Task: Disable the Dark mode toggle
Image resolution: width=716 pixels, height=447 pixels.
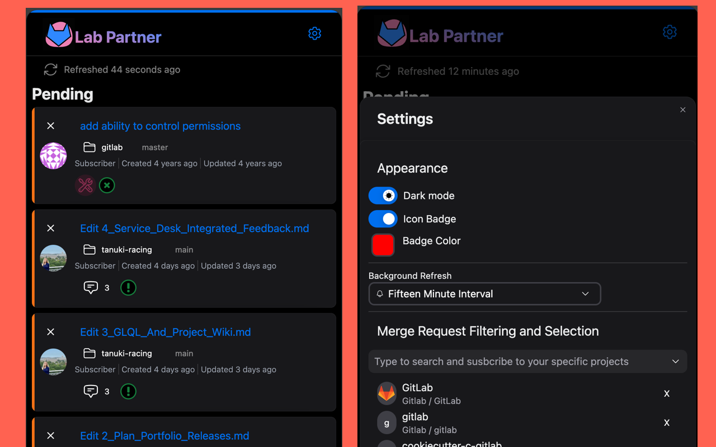Action: pos(383,195)
